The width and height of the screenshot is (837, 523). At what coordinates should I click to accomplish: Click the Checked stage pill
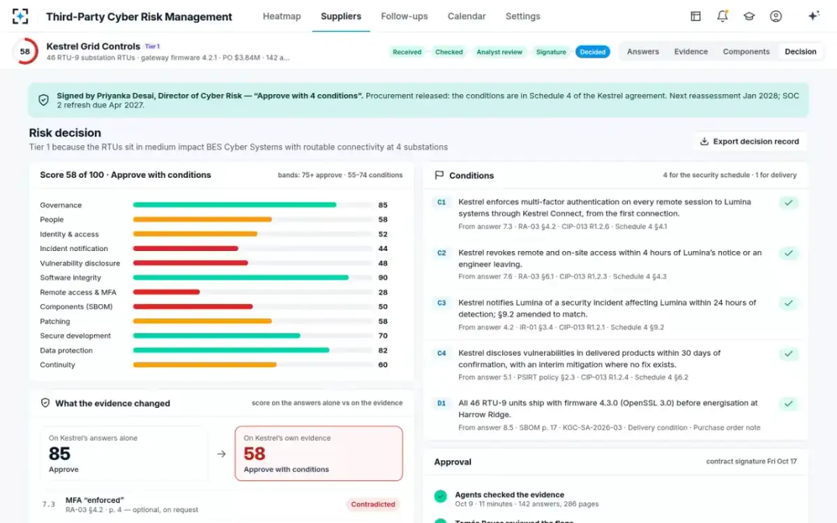point(449,52)
